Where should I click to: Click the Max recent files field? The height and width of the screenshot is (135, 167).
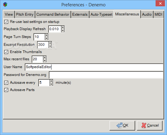tap(38, 59)
